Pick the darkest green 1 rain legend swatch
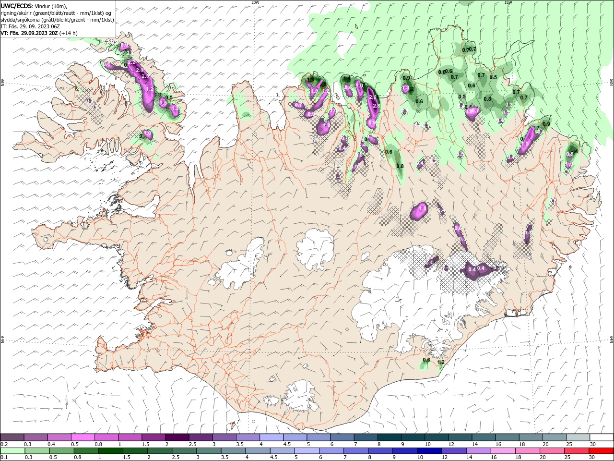Image resolution: width=614 pixels, height=461 pixels. click(110, 451)
